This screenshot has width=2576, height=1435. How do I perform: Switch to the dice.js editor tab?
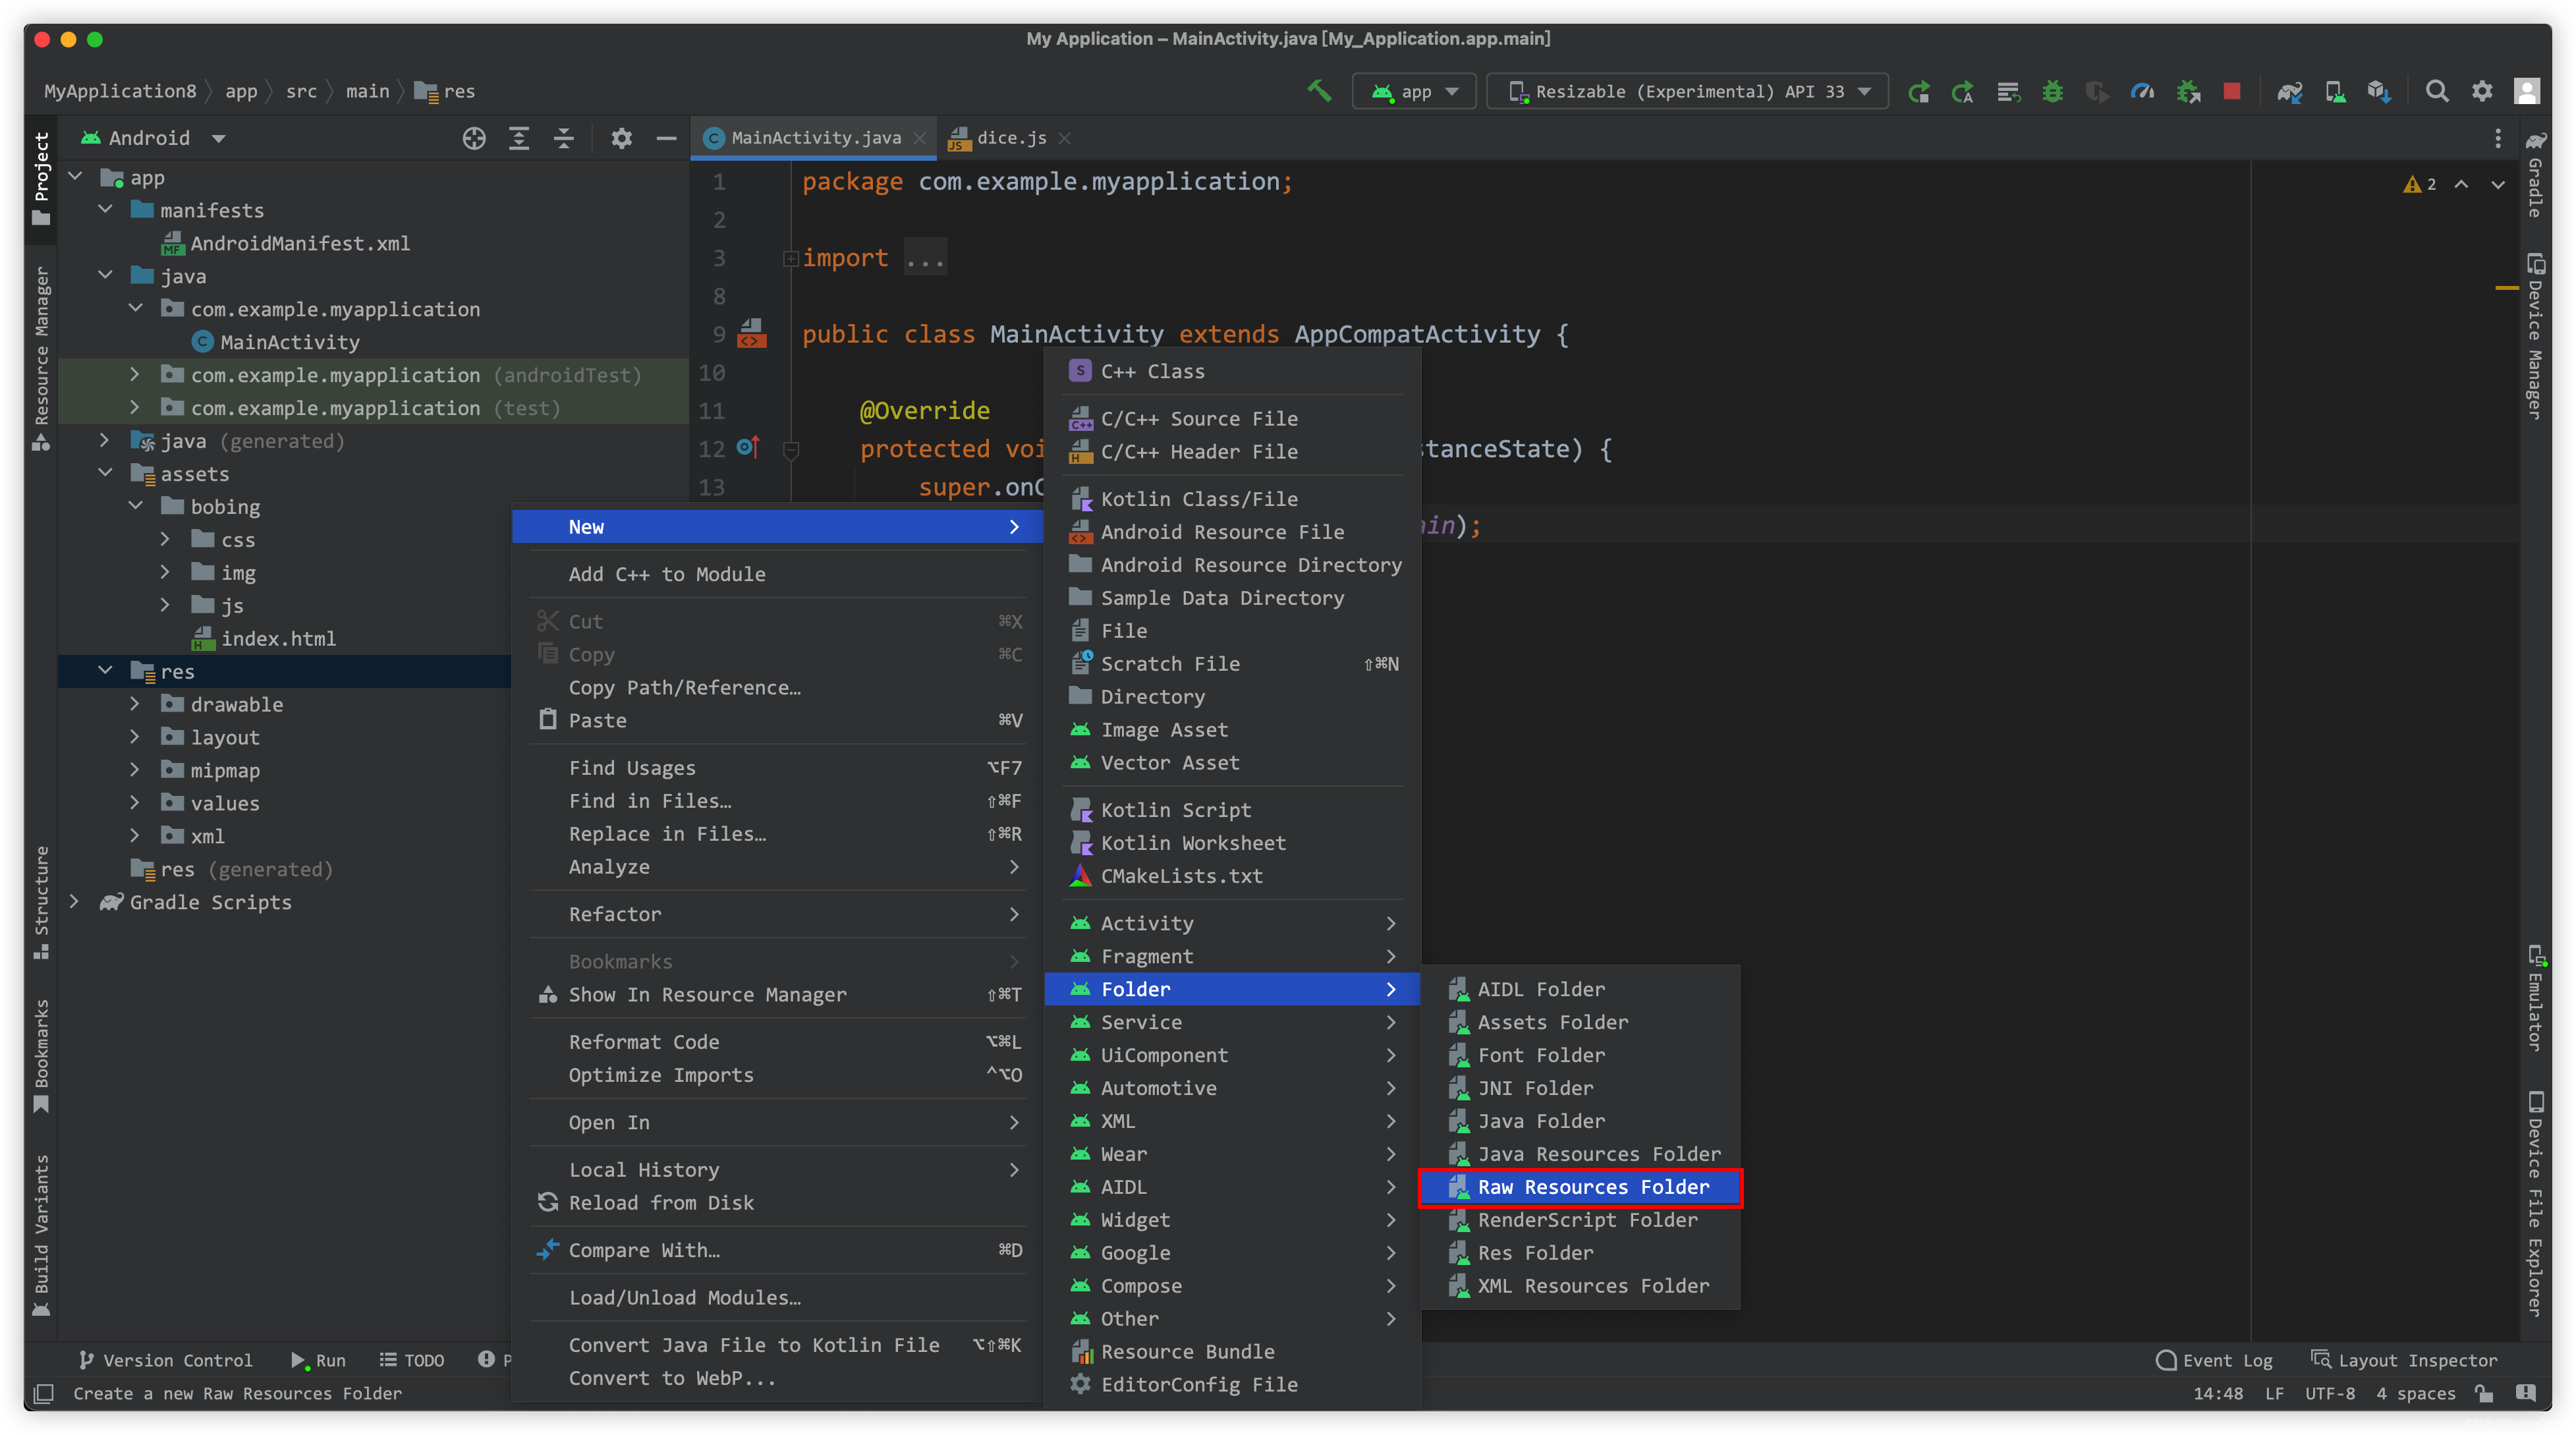click(1011, 138)
